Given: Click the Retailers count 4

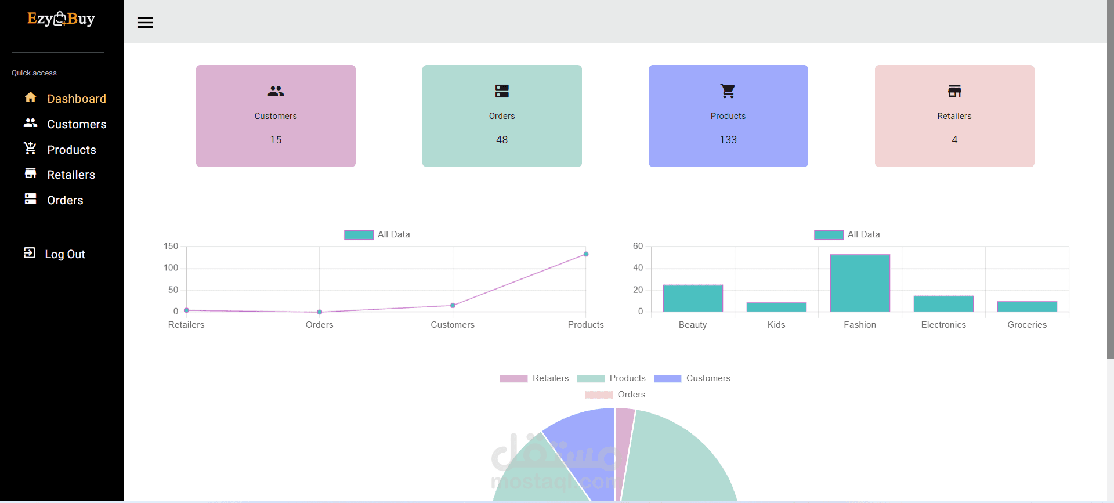Looking at the screenshot, I should pyautogui.click(x=954, y=140).
